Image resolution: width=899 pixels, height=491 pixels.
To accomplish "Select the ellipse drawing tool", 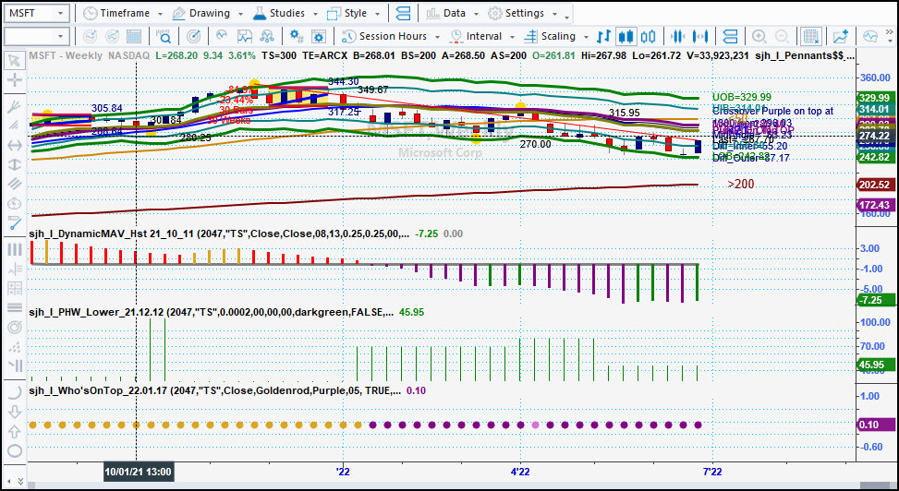I will 15,451.
